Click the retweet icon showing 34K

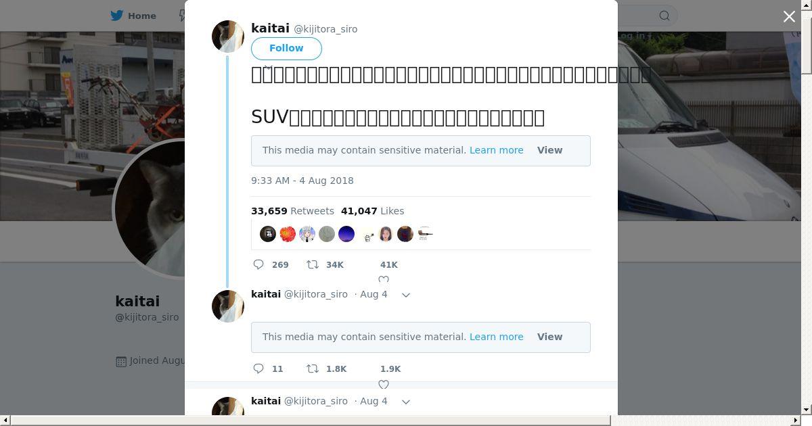pos(313,264)
